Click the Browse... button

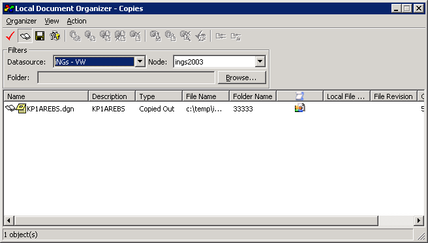coord(241,78)
